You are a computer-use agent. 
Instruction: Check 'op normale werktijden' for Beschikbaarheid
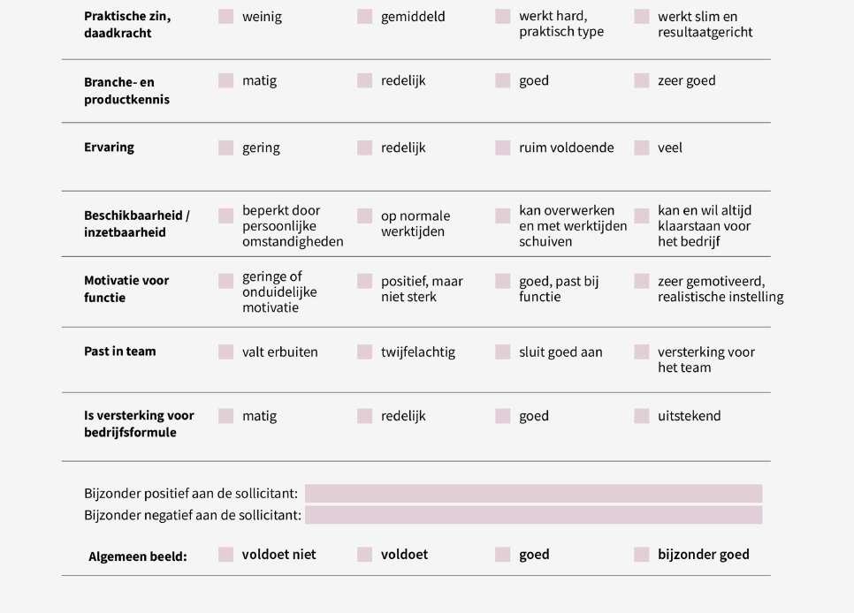364,216
